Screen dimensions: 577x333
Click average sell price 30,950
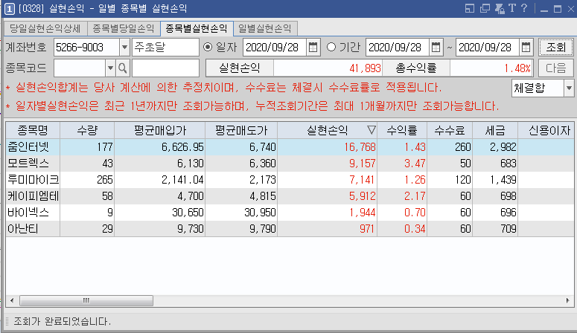260,213
